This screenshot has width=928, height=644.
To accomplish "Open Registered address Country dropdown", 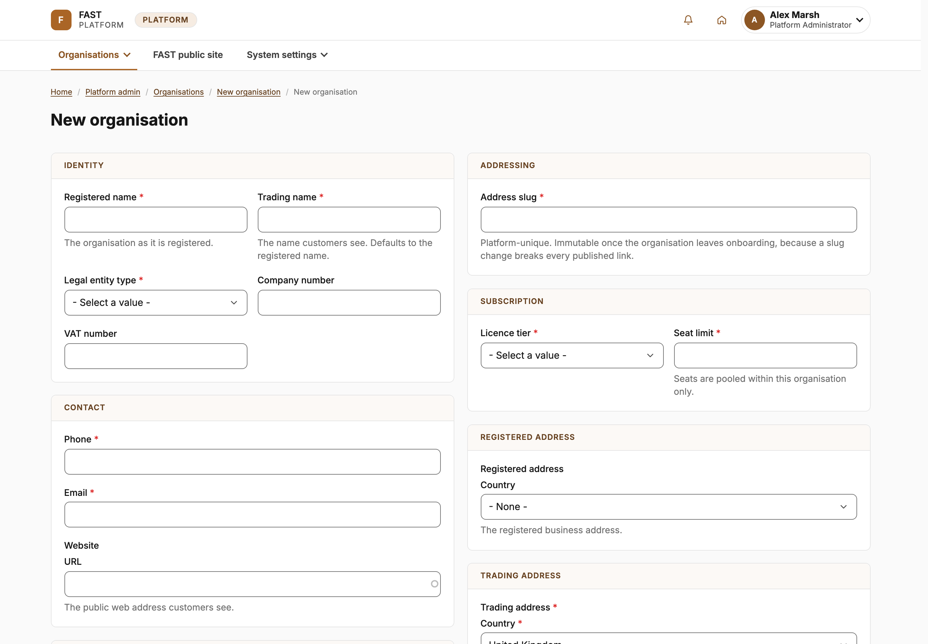I will coord(668,507).
